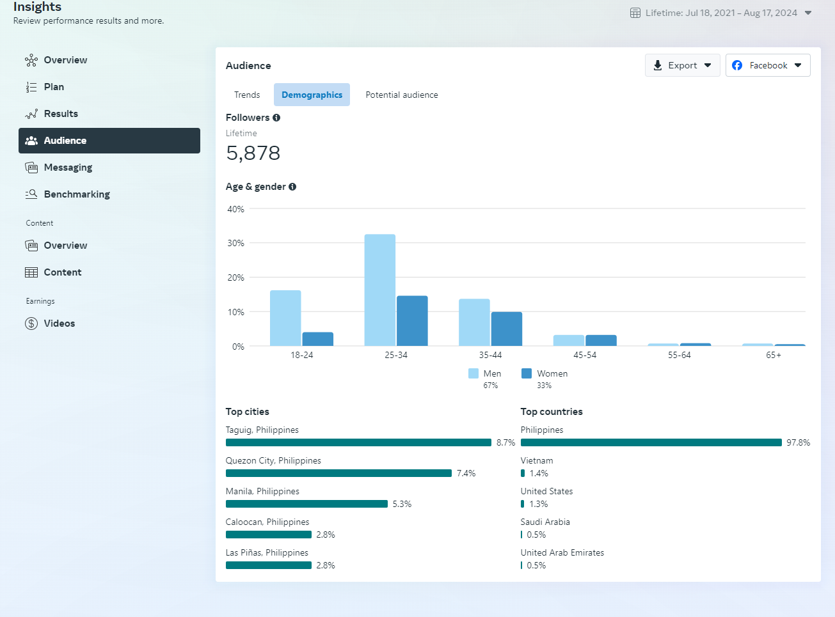This screenshot has height=617, width=835.
Task: Click the United Arab Emirates label
Action: (x=562, y=552)
